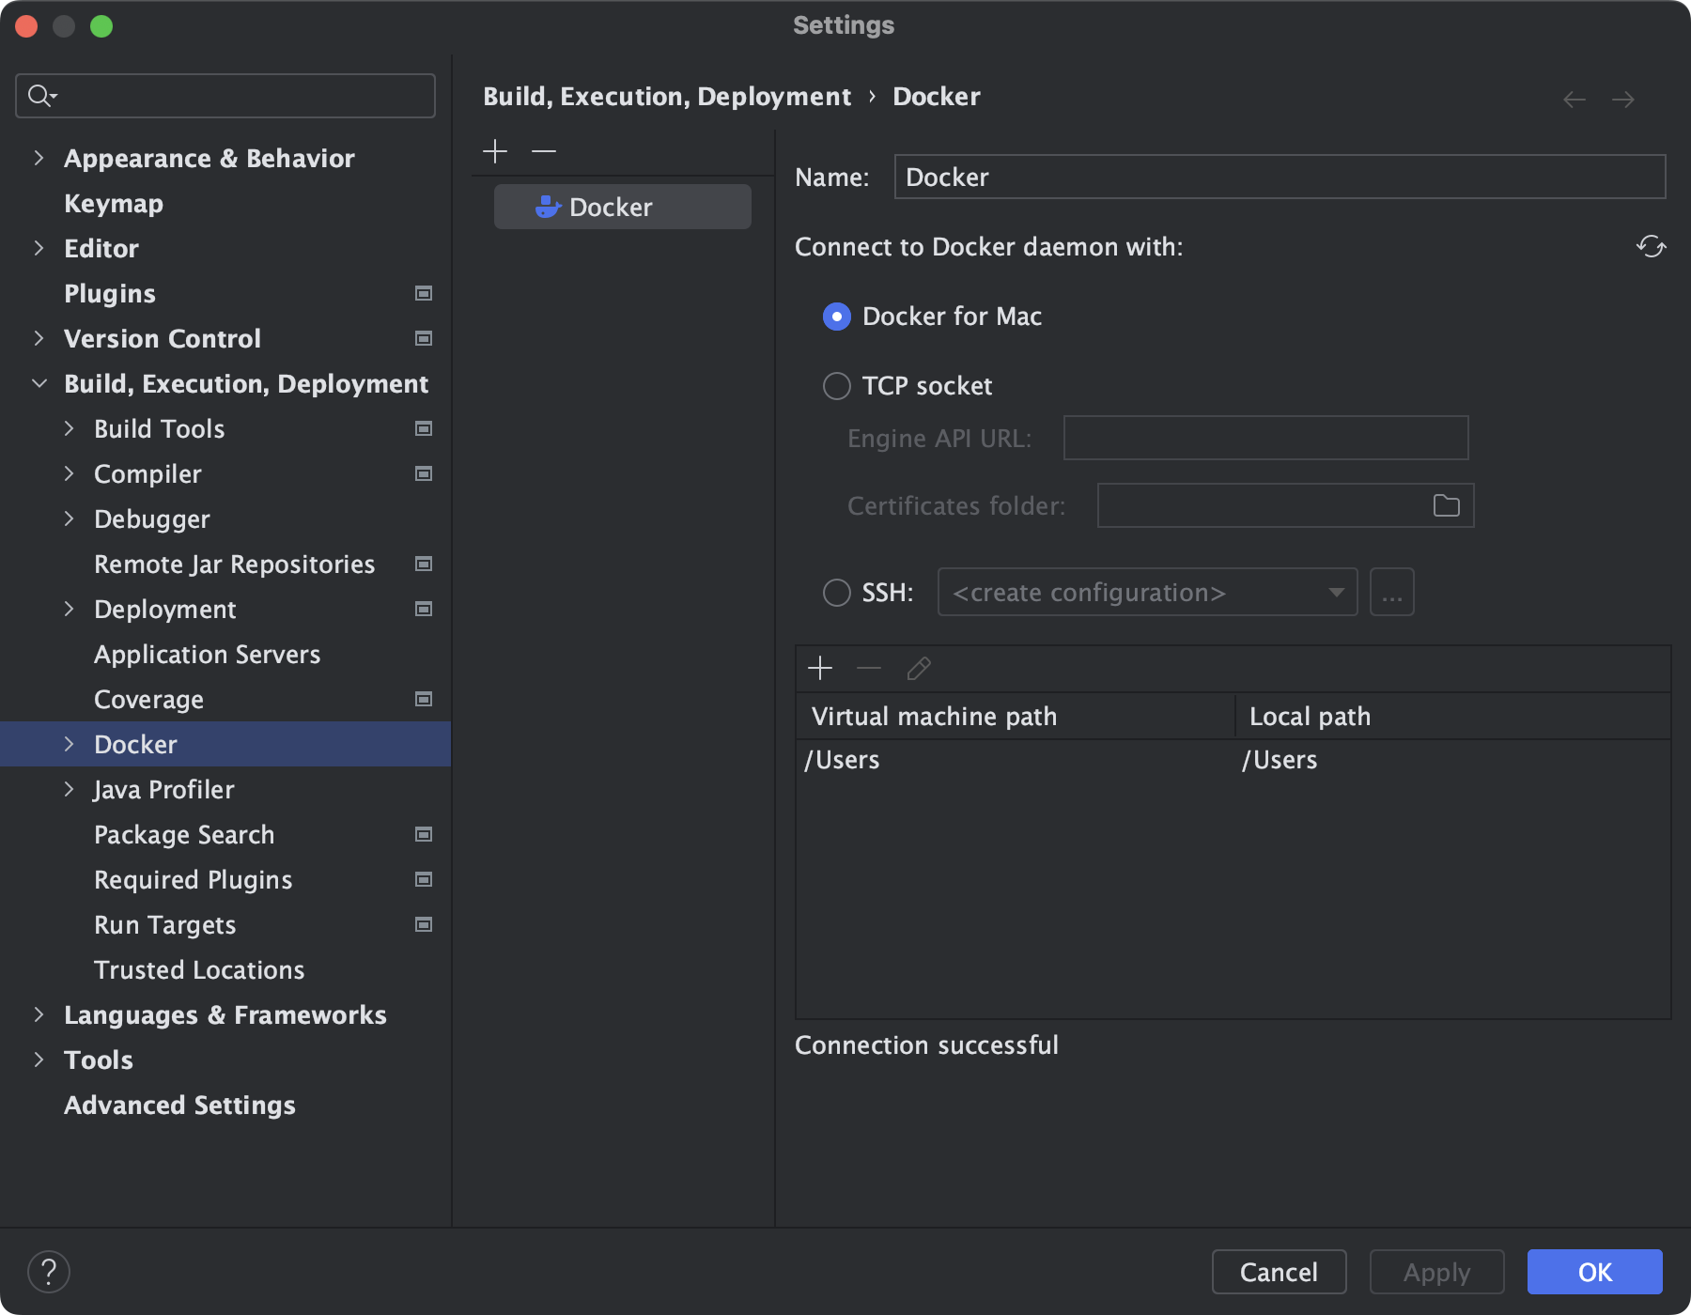
Task: Open the certificates folder browser icon
Action: (x=1446, y=505)
